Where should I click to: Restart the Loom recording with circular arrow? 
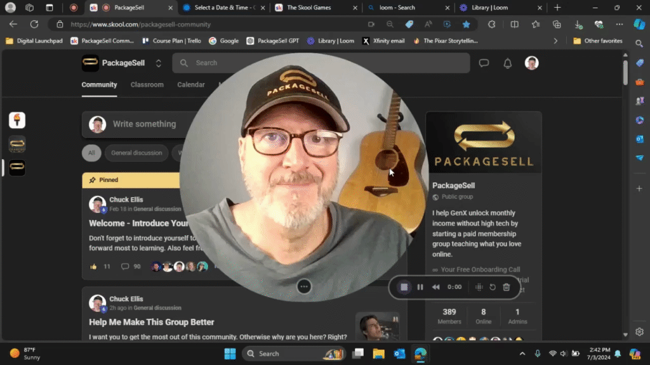tap(492, 286)
